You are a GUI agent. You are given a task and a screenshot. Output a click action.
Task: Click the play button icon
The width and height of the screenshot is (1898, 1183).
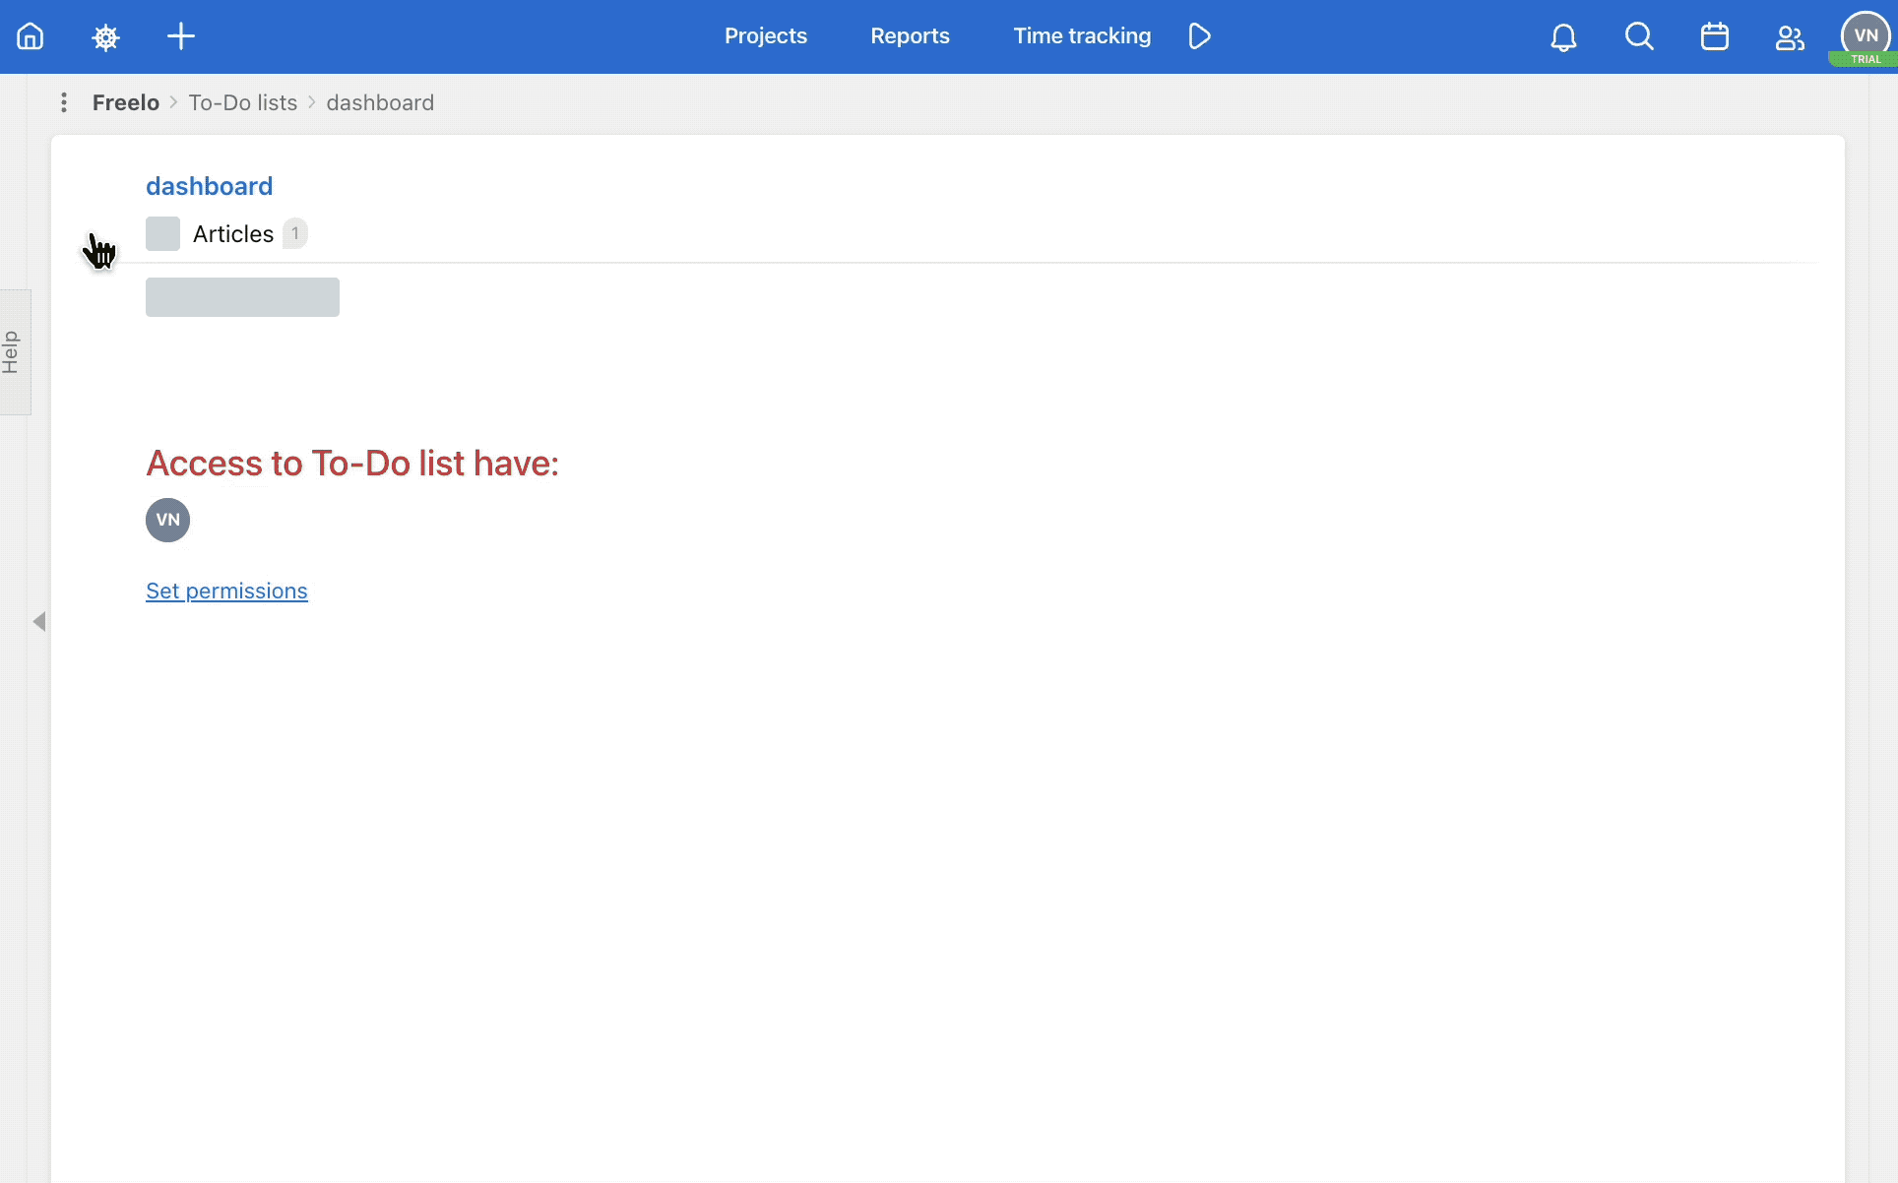pyautogui.click(x=1199, y=36)
